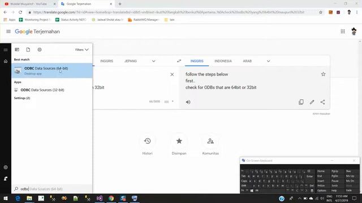
Task: Go to the search home icon
Action: (6, 61)
